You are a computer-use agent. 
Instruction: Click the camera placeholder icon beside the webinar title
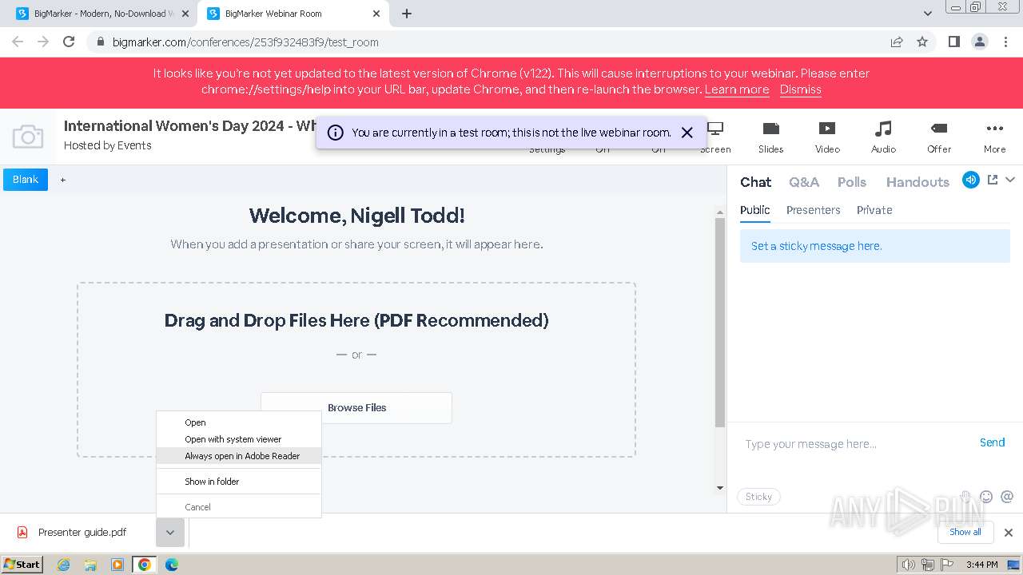pos(28,137)
